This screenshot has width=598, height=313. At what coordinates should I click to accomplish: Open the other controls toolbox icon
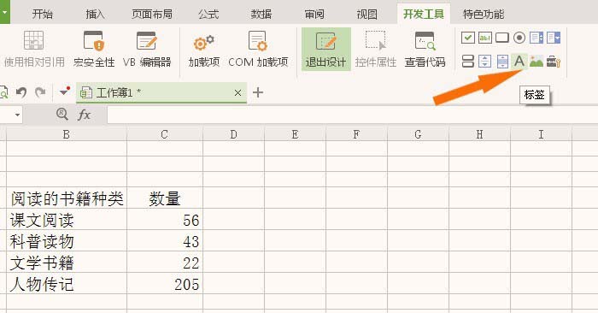tap(554, 61)
